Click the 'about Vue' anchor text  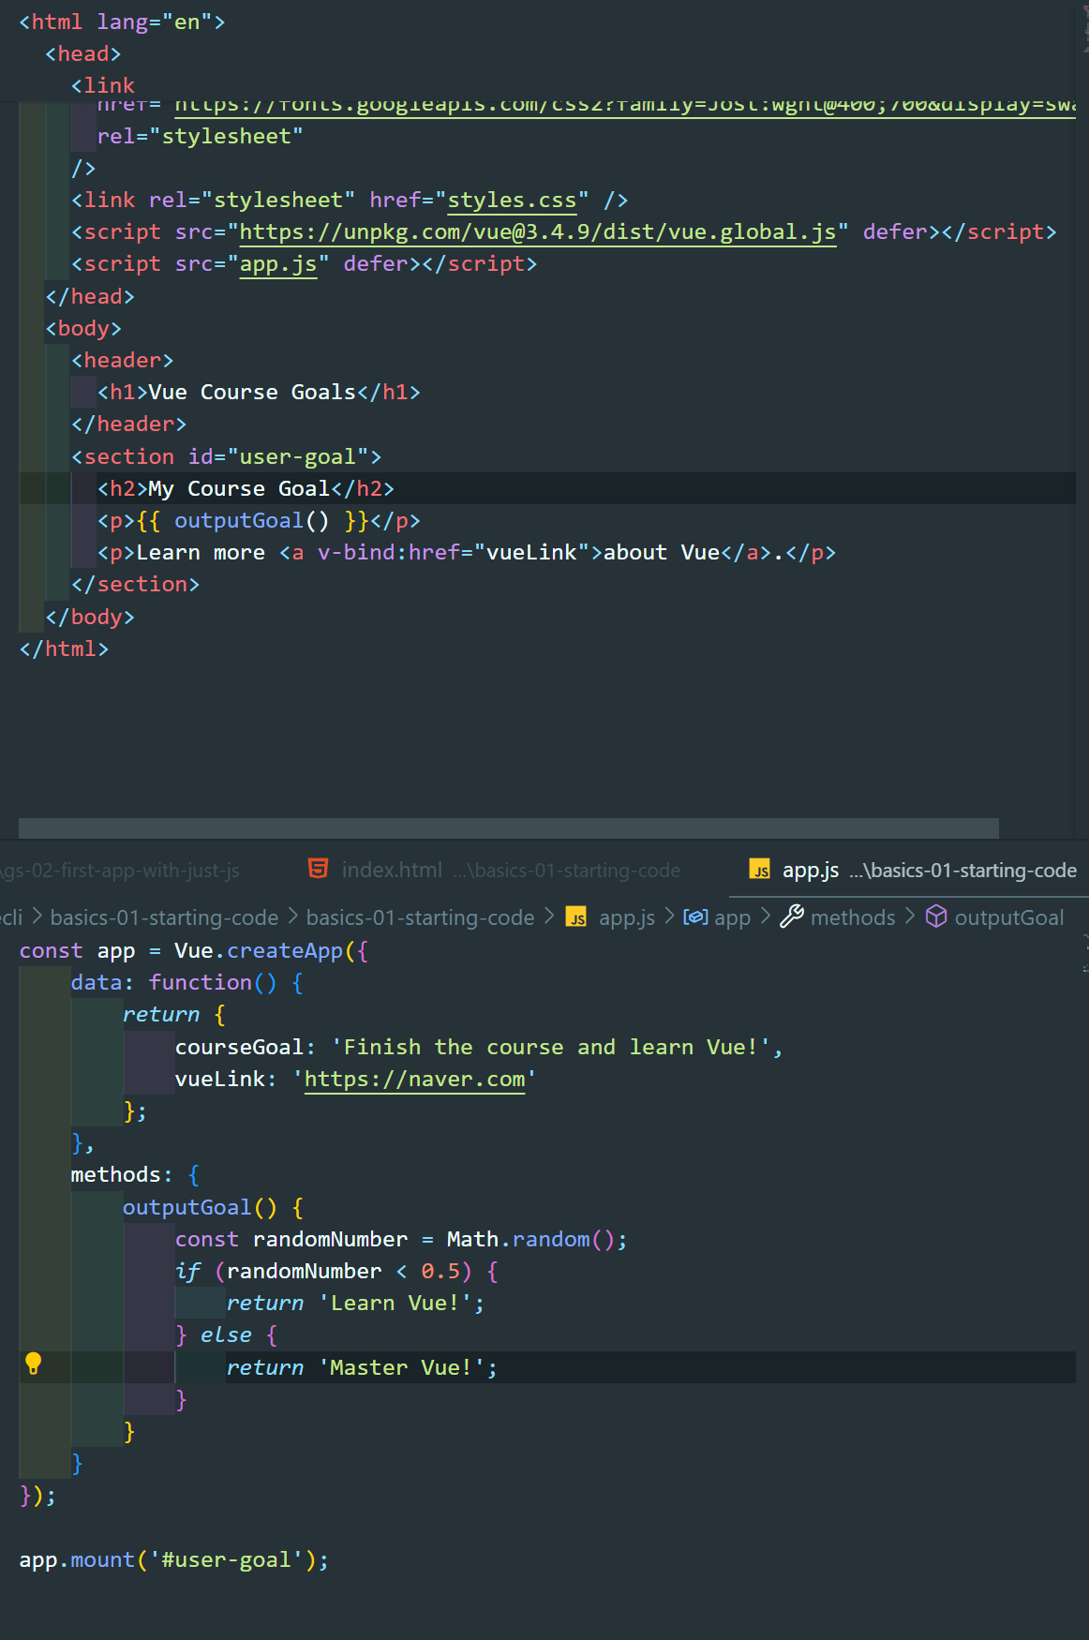pyautogui.click(x=662, y=552)
